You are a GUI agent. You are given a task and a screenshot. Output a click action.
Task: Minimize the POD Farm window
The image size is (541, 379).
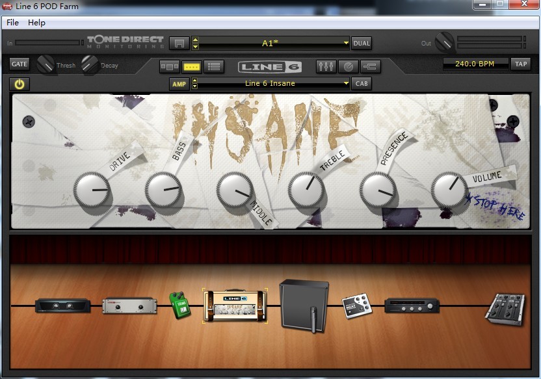point(482,5)
